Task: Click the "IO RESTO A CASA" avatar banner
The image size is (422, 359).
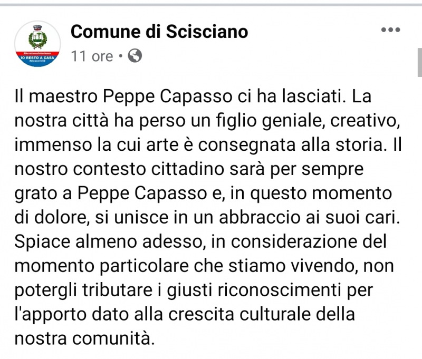Action: 37,57
